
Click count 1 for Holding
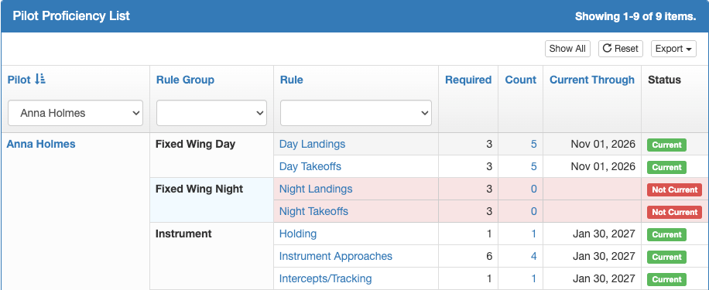[x=533, y=234]
